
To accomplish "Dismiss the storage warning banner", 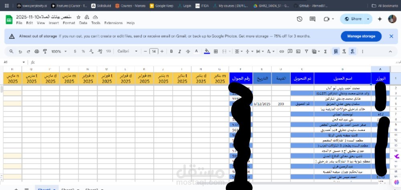I will pyautogui.click(x=391, y=36).
